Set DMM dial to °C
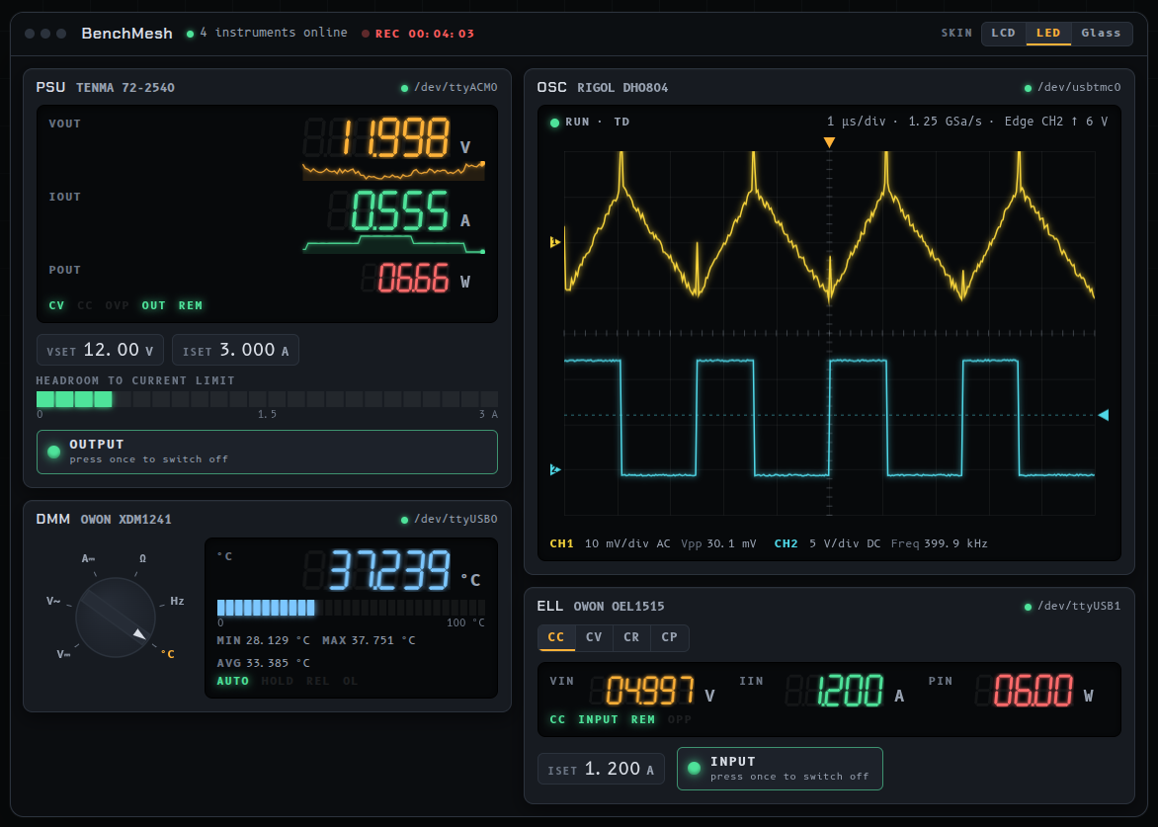Screen dimensions: 1158x827 pyautogui.click(x=168, y=654)
